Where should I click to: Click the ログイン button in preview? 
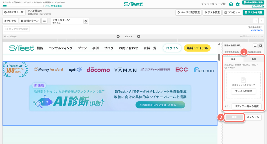click(172, 48)
